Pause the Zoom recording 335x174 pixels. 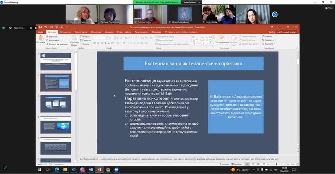(x=31, y=28)
